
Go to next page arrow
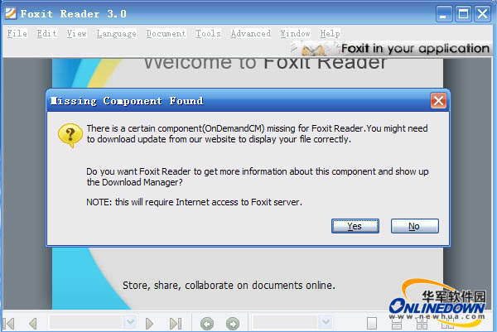point(149,324)
